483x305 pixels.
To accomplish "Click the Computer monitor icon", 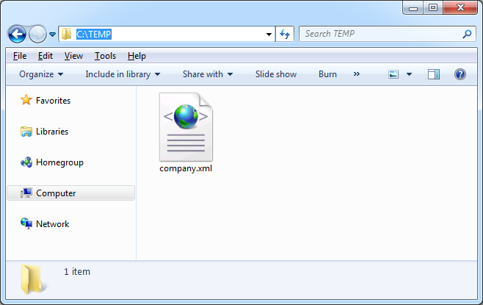I will coord(26,193).
